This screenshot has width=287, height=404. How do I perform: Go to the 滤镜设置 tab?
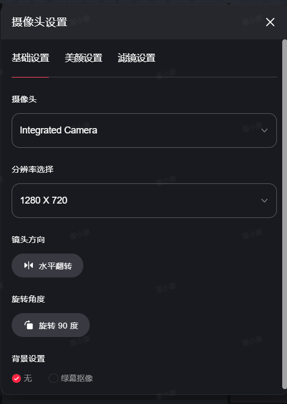pyautogui.click(x=136, y=58)
